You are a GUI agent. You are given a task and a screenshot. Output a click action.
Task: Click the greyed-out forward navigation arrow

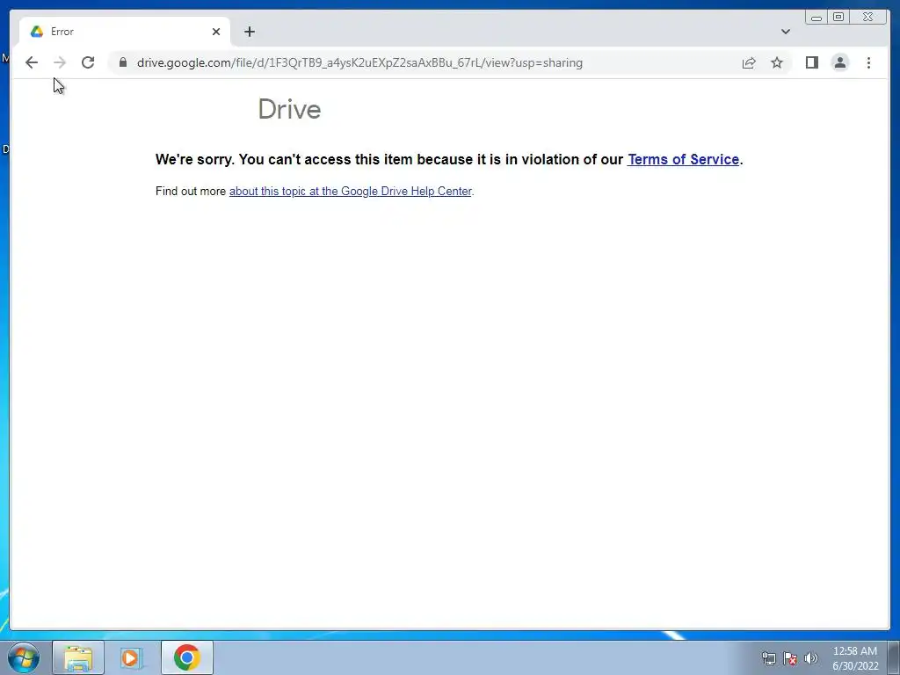click(60, 62)
